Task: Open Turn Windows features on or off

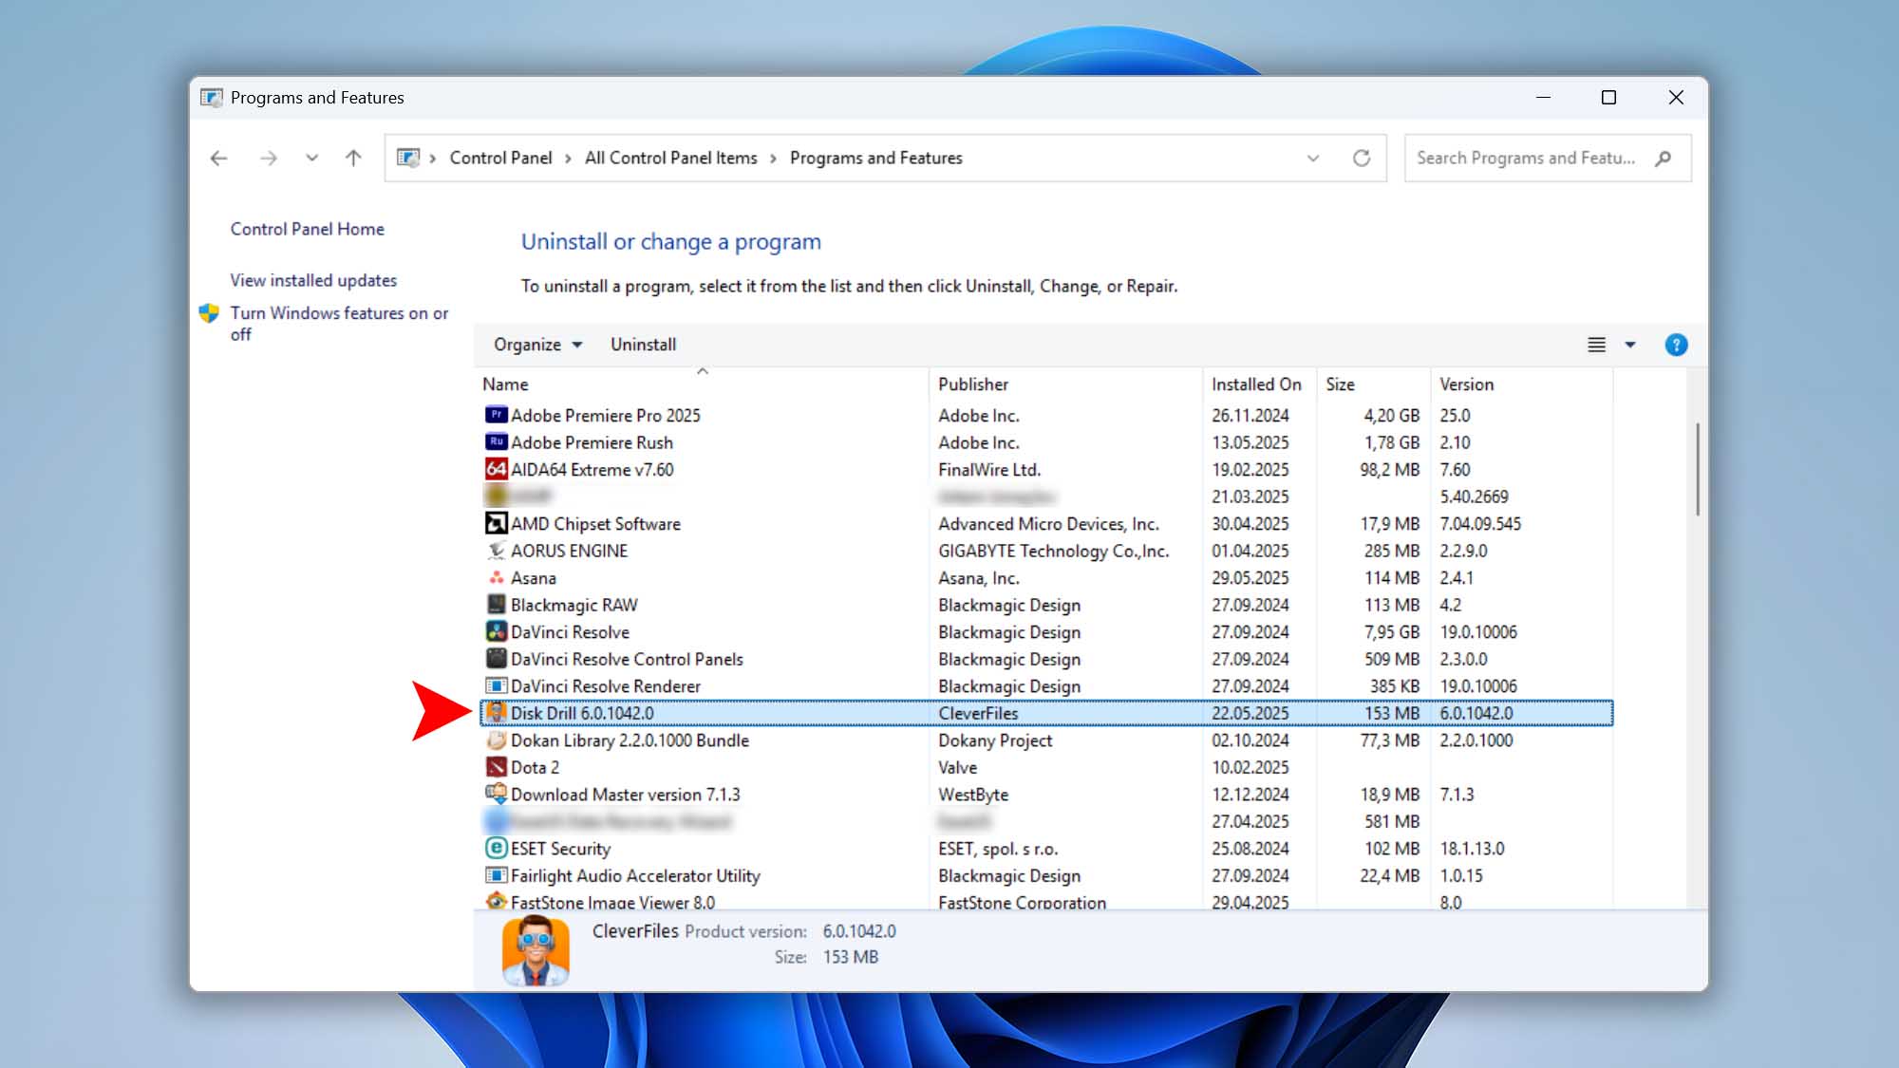Action: pyautogui.click(x=339, y=323)
